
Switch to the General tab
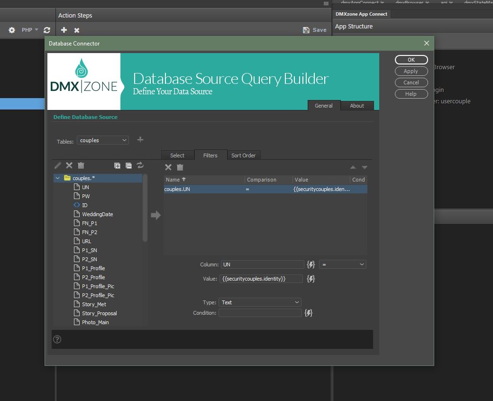[323, 106]
